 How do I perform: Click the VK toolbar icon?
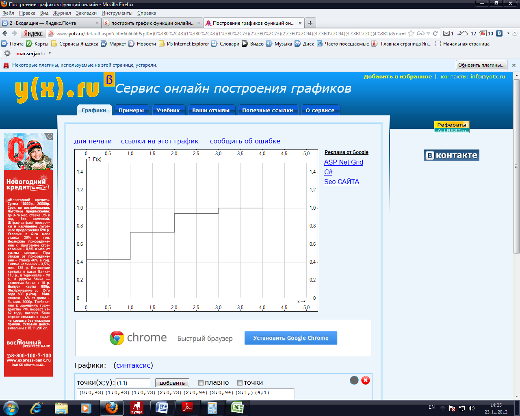pyautogui.click(x=499, y=33)
